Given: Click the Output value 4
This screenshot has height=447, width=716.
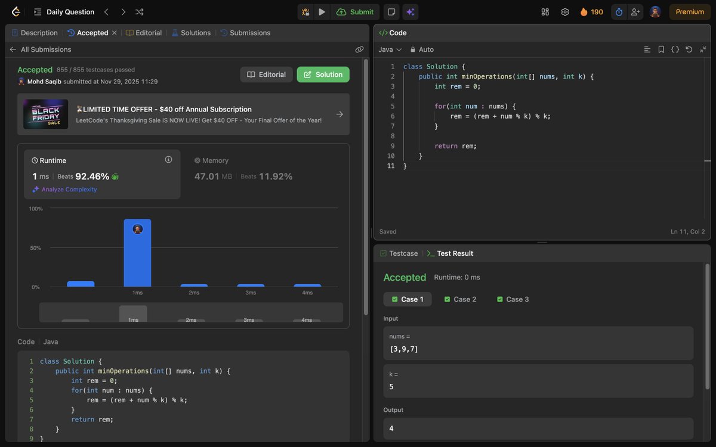Looking at the screenshot, I should [391, 429].
